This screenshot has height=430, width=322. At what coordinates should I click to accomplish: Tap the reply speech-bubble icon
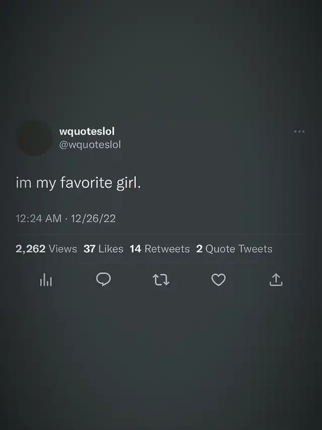[104, 280]
